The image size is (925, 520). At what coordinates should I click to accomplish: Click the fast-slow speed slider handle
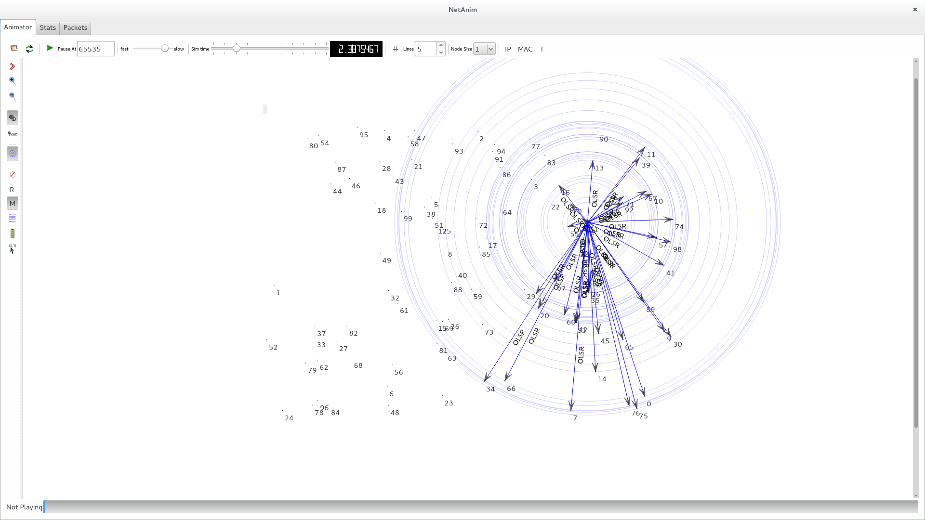point(165,49)
